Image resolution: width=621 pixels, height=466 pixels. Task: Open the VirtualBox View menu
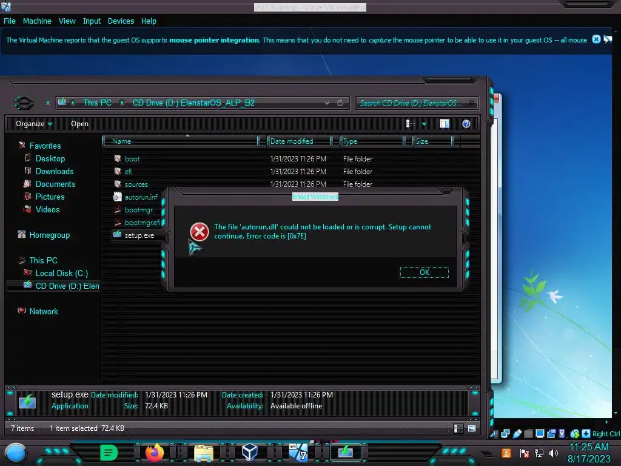point(67,21)
